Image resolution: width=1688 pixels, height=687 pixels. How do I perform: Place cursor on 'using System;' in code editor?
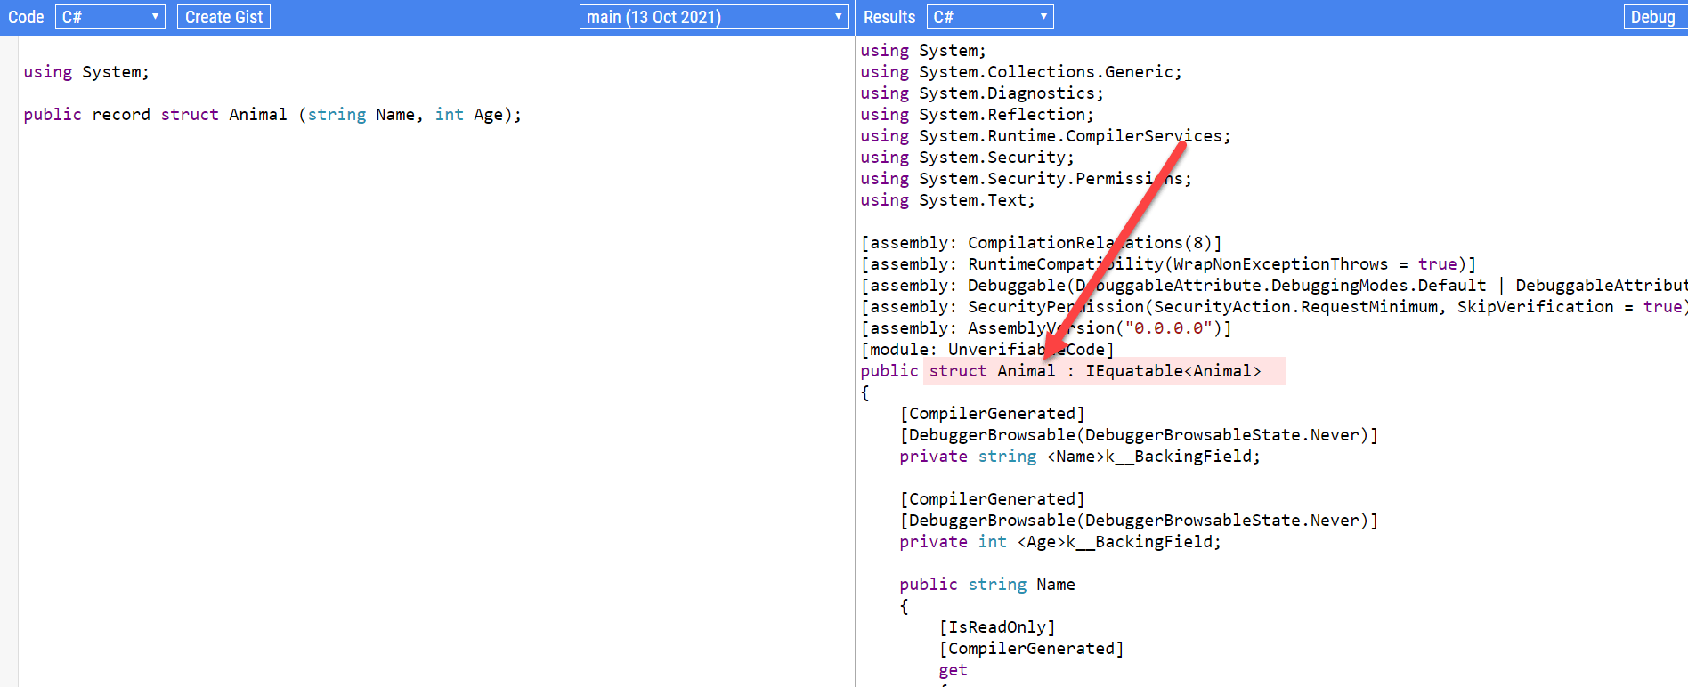tap(86, 72)
